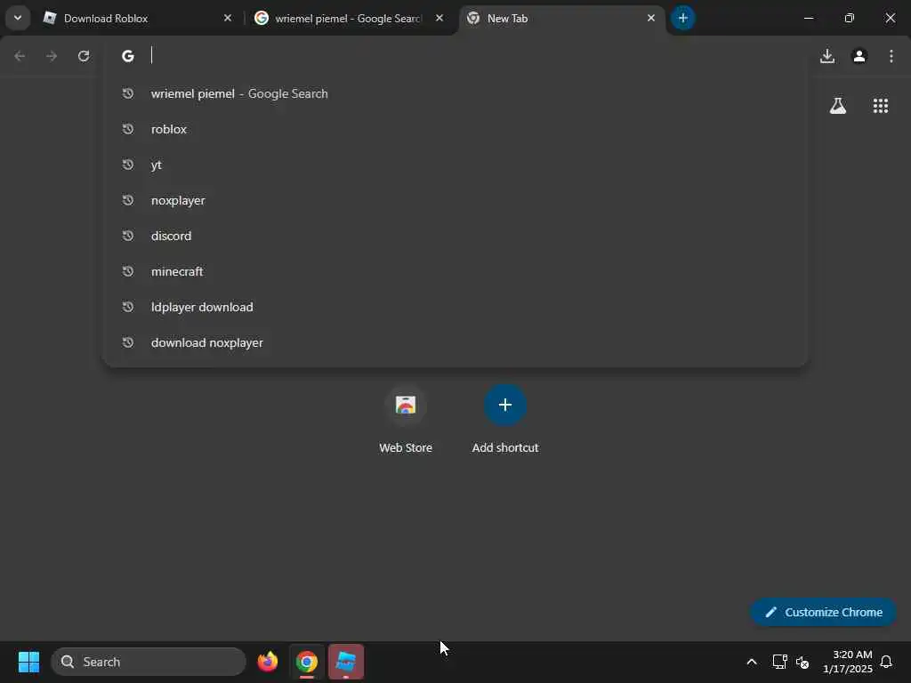Image resolution: width=911 pixels, height=683 pixels.
Task: Click the history clock icon beside 'yt'
Action: (x=128, y=165)
